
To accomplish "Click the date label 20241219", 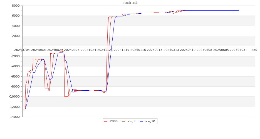I will [122, 50].
